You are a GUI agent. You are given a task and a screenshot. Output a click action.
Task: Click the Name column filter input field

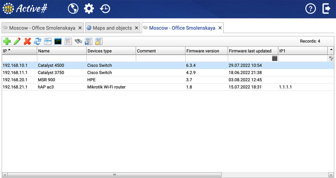click(61, 58)
